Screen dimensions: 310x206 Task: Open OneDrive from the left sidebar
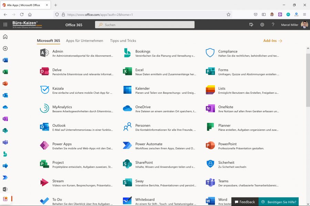[5, 107]
